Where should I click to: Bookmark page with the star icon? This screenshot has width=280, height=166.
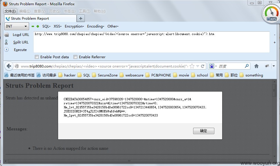point(192,66)
